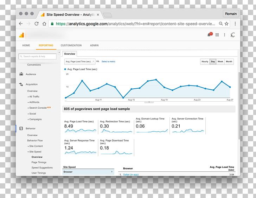
Task: Switch chart granularity to Hourly
Action: (205, 62)
